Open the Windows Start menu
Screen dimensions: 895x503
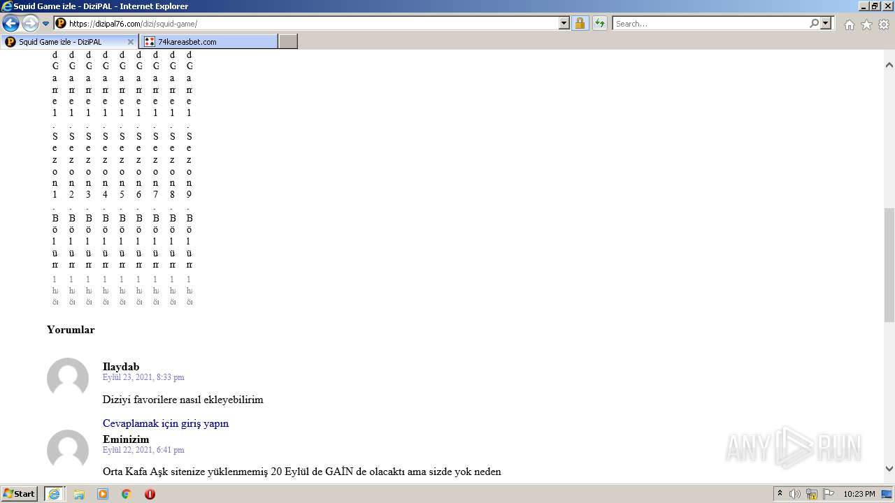20,494
